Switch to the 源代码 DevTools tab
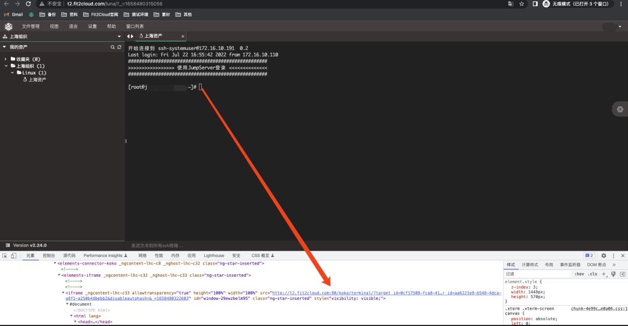 pyautogui.click(x=69, y=256)
